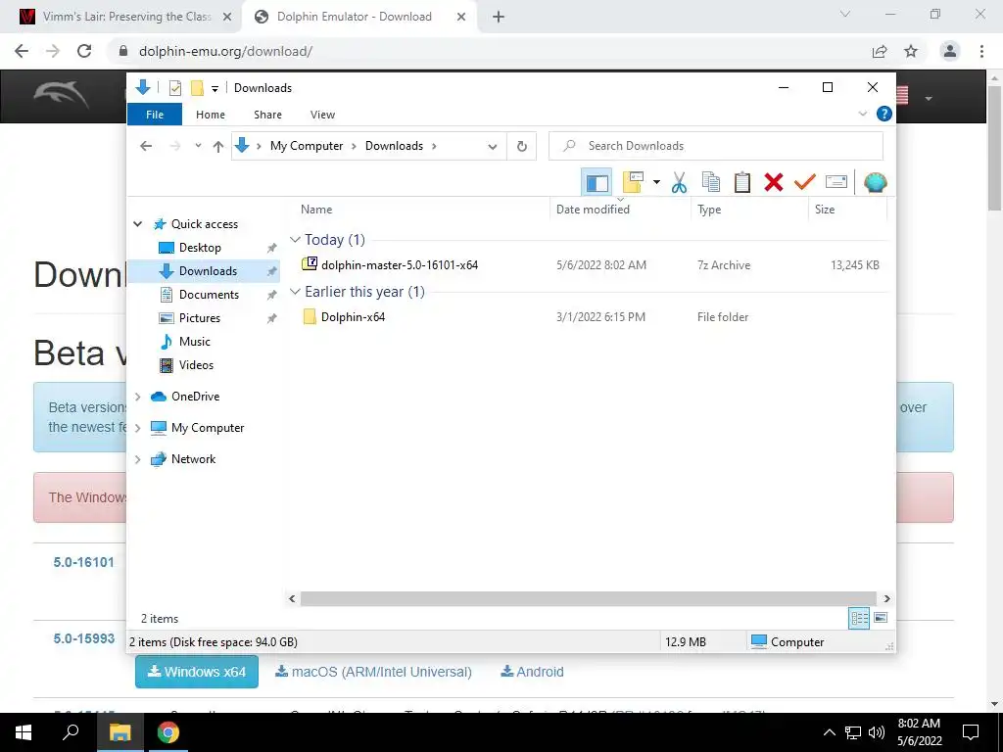1003x752 pixels.
Task: Open the Quick Access Toolbar customize dropdown
Action: coord(215,88)
